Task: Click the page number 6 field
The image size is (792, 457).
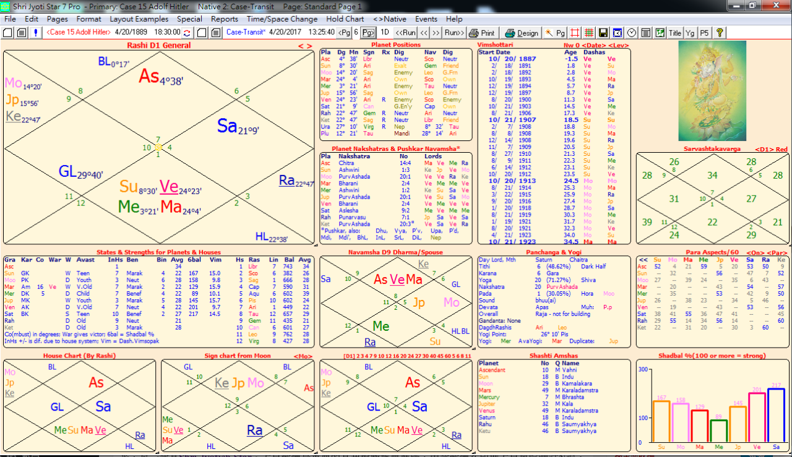Action: coord(356,32)
